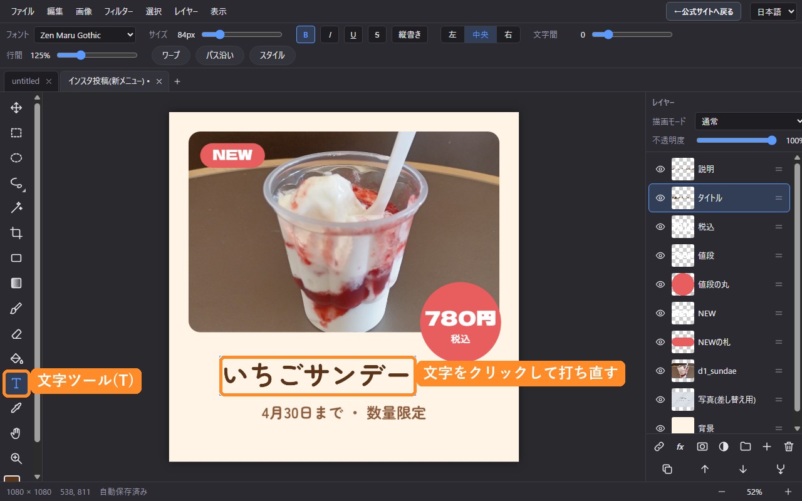Click the スタイル button
The image size is (802, 501).
(273, 55)
